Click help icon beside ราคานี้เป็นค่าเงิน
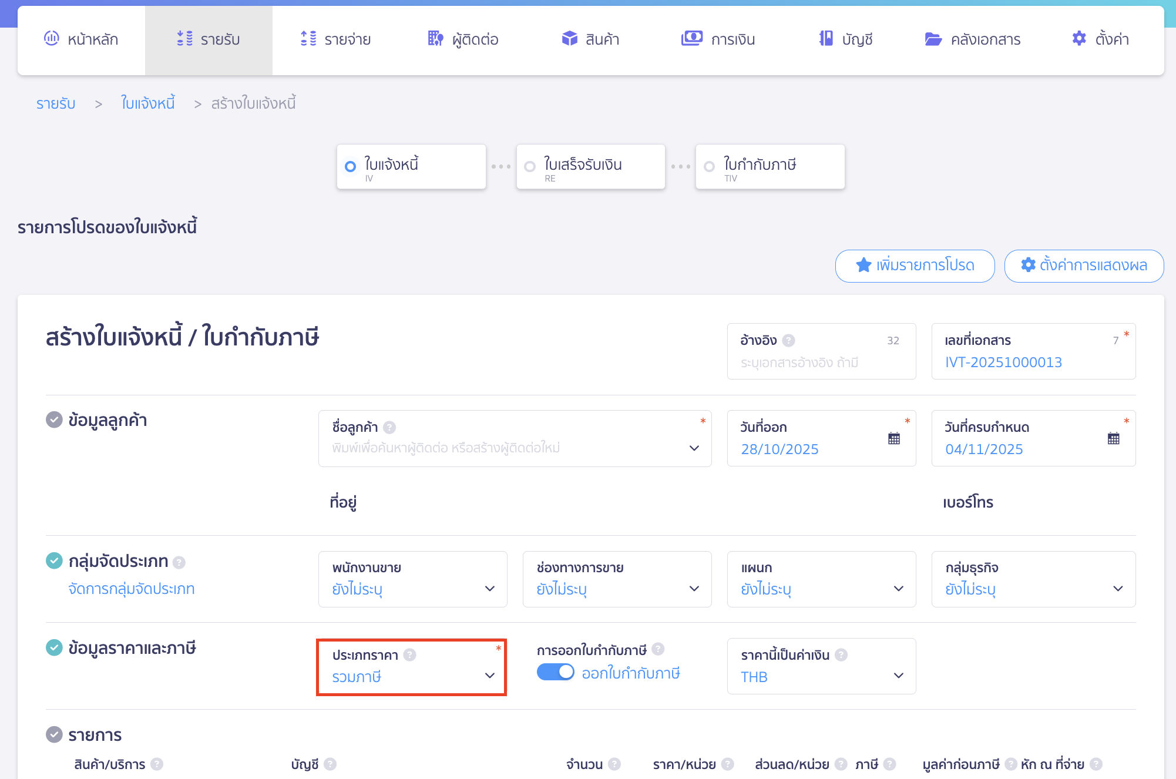Viewport: 1176px width, 779px height. (841, 654)
